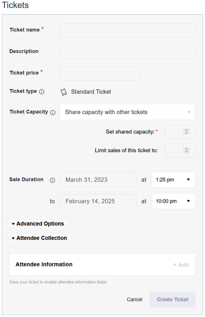Click the February 14, 2025 end date field
The height and width of the screenshot is (317, 205).
tap(98, 201)
